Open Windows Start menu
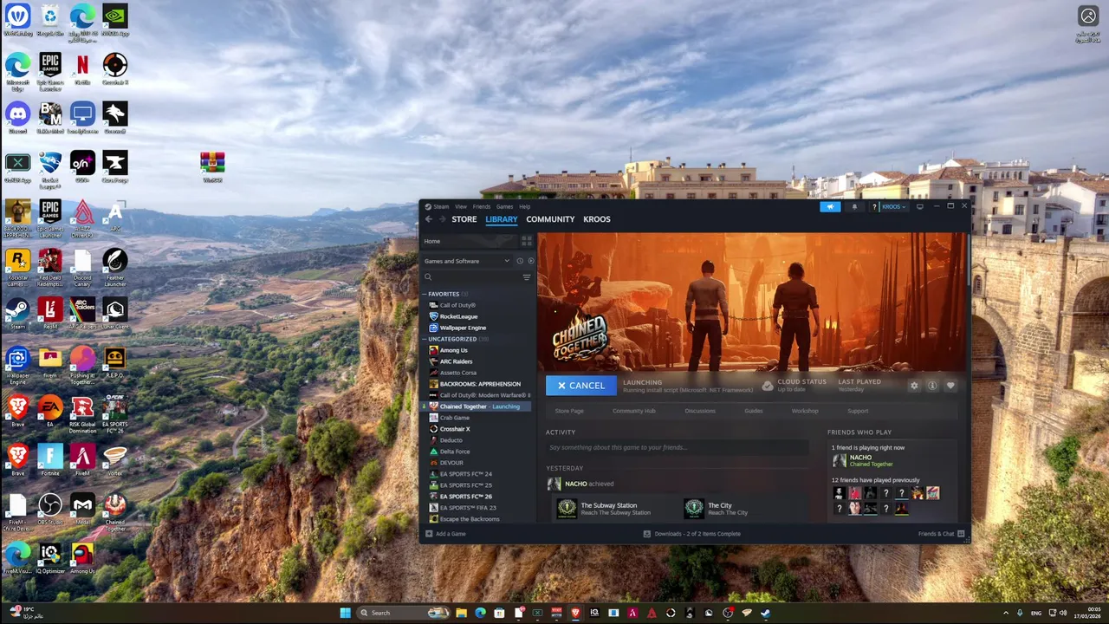 coord(345,613)
